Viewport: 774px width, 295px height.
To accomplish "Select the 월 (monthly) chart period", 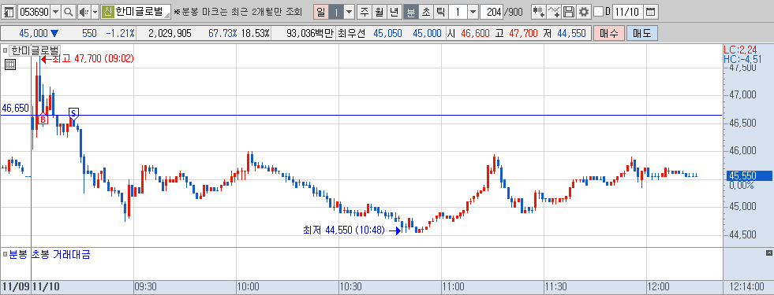I will coord(379,11).
